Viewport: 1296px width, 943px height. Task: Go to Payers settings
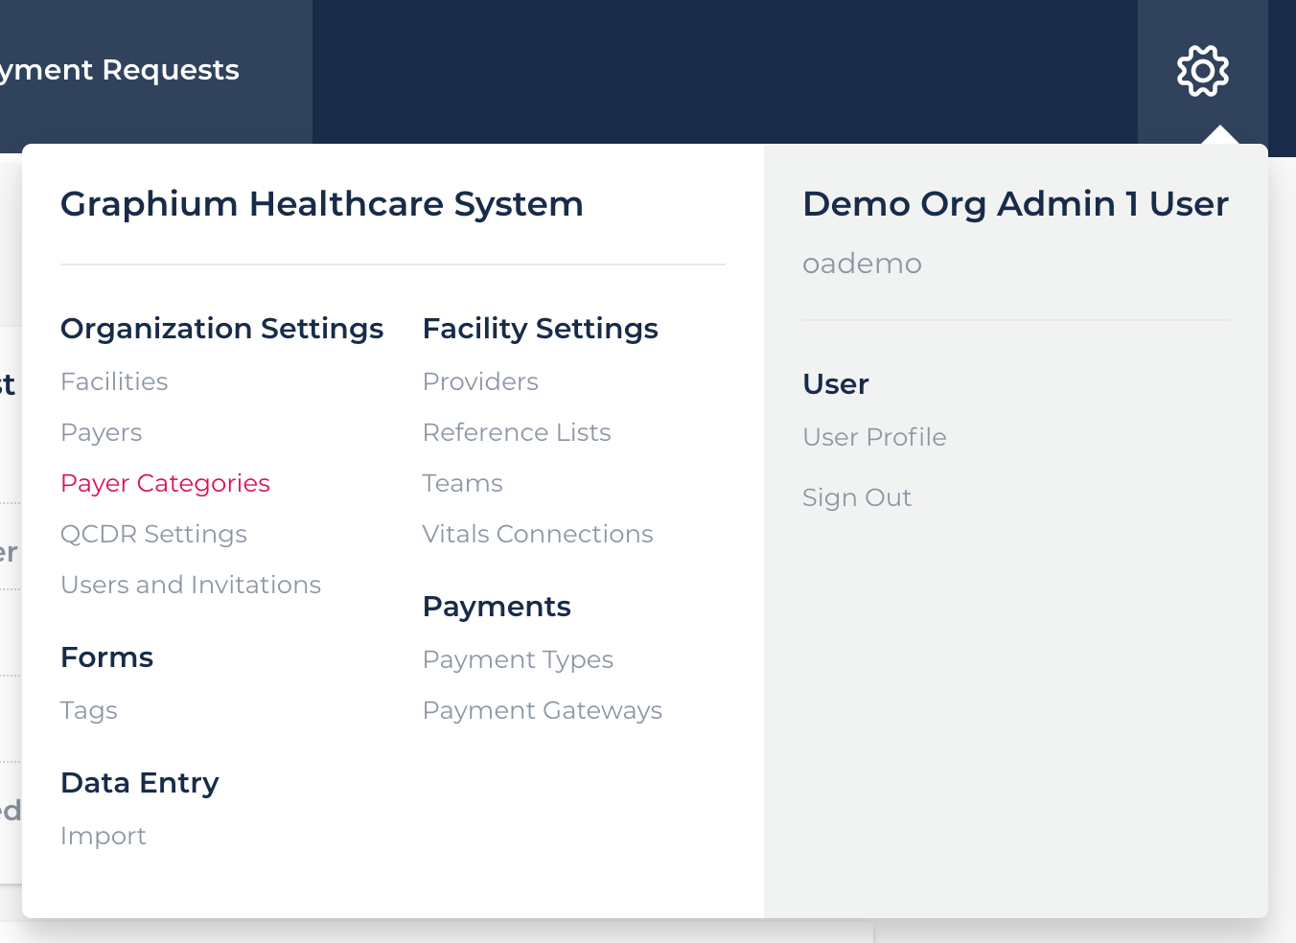pos(101,432)
